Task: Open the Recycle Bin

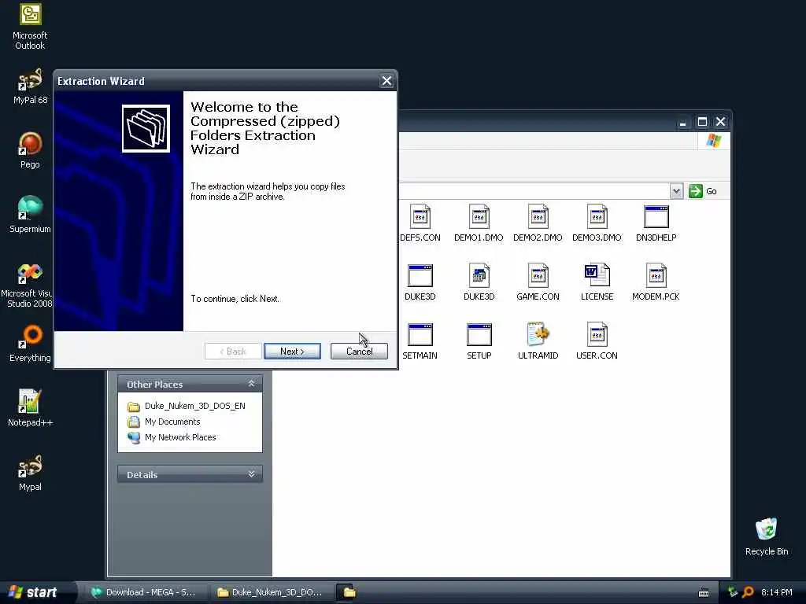Action: click(x=767, y=536)
